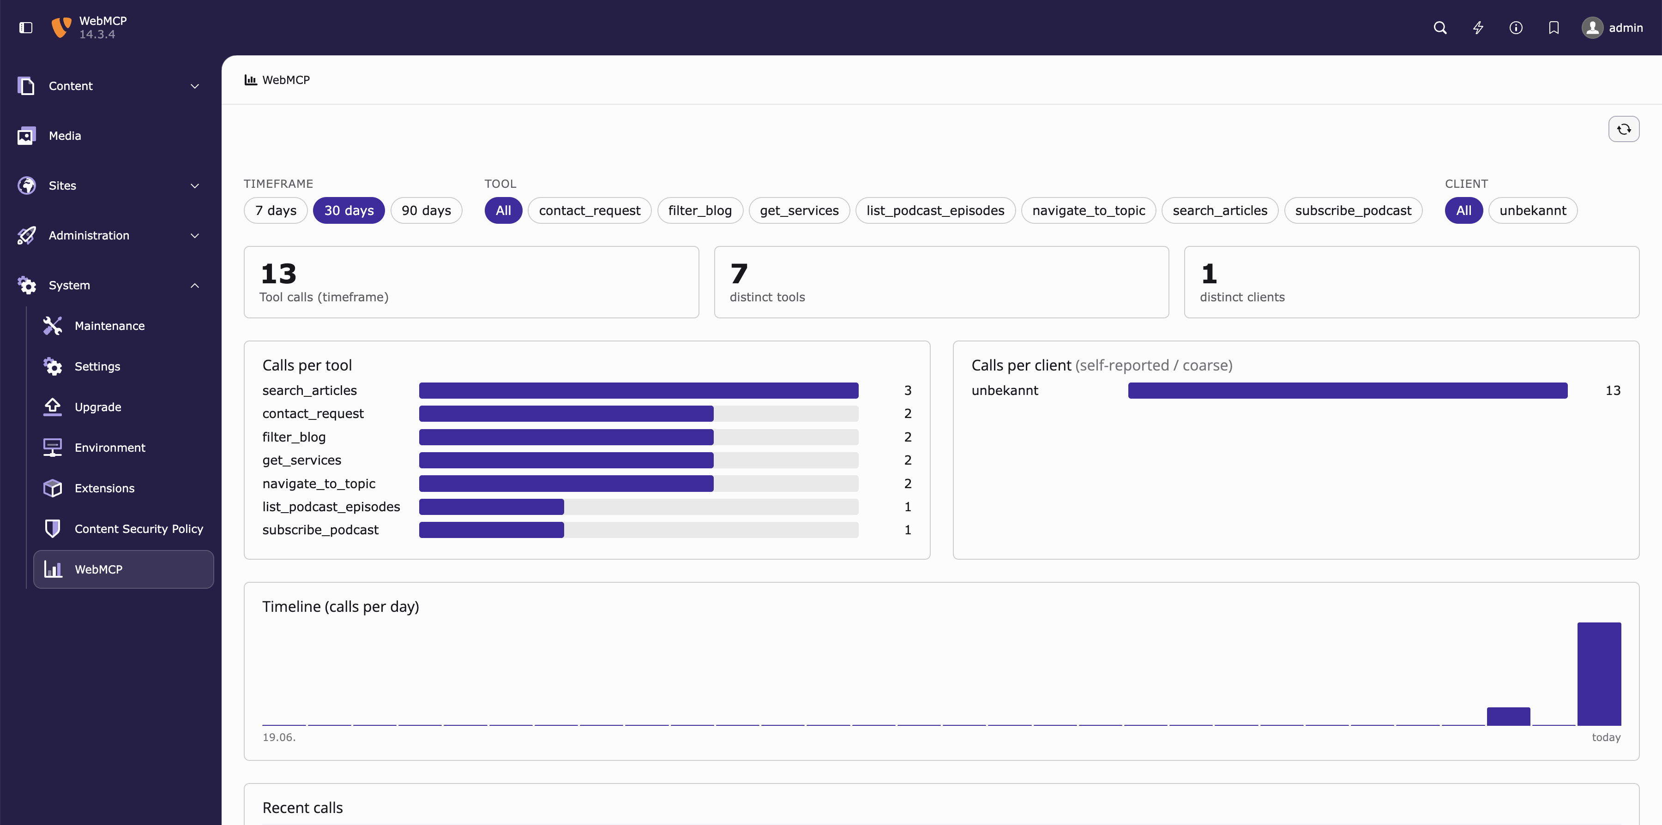Select the 90 days timeframe
Screen dimensions: 1662x825
click(427, 210)
